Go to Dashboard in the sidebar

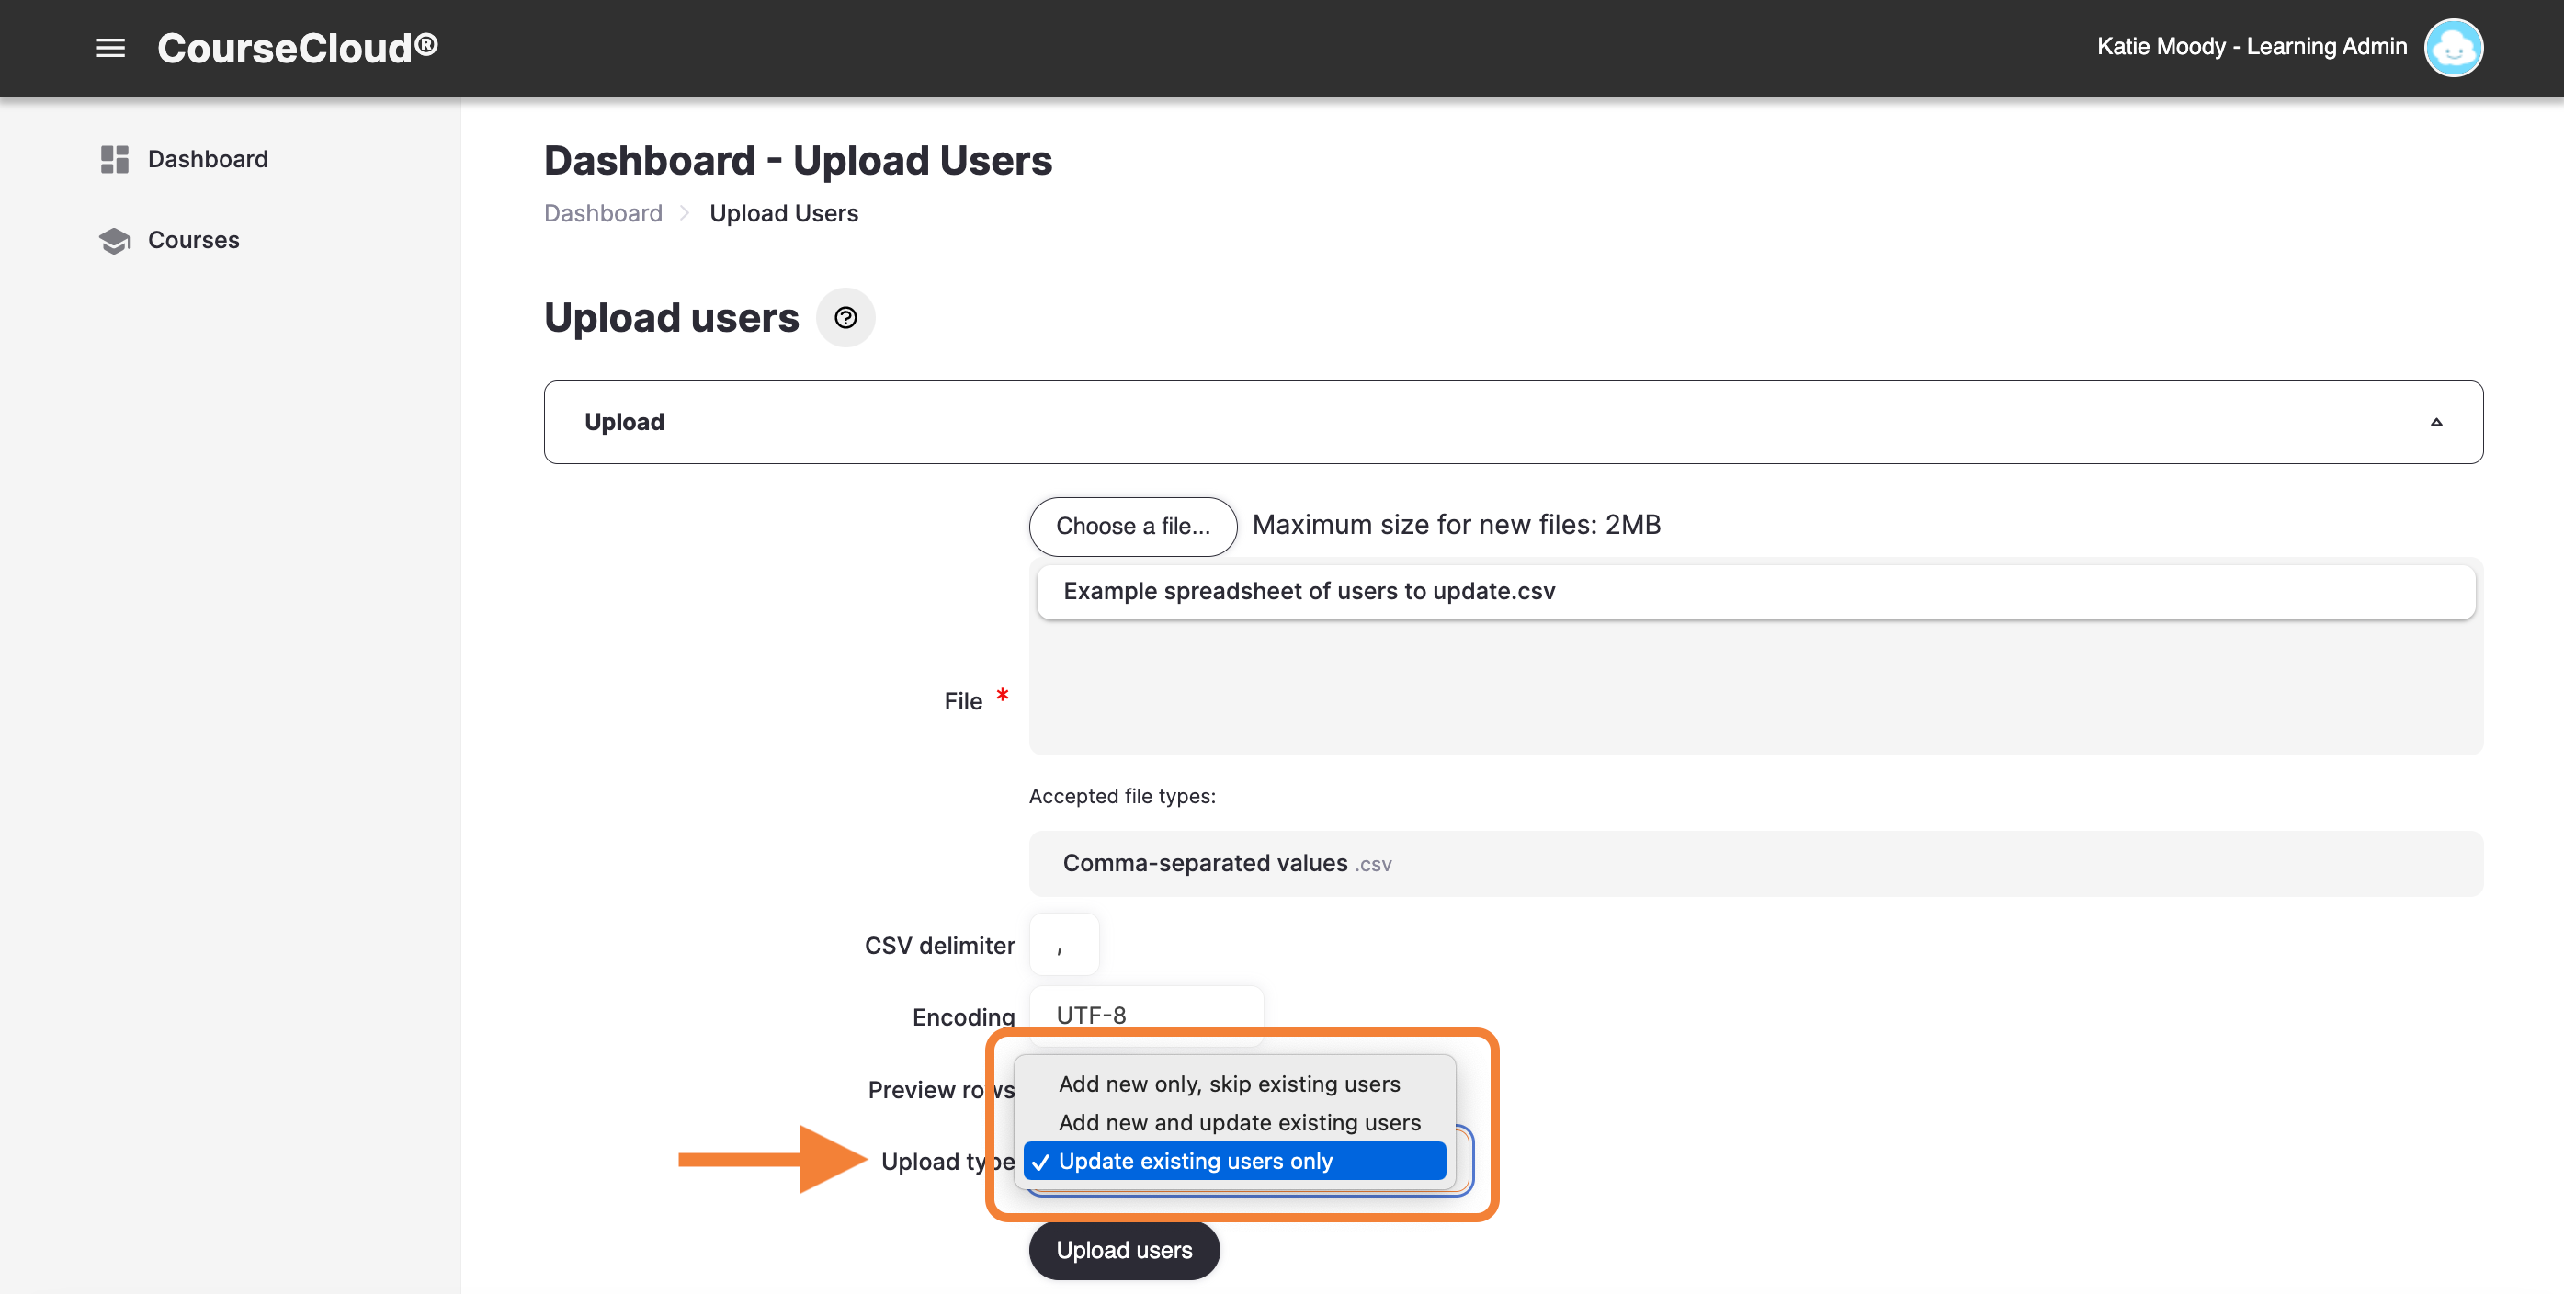pyautogui.click(x=207, y=159)
